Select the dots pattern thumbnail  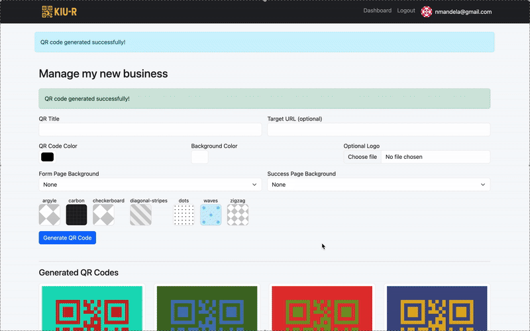184,214
